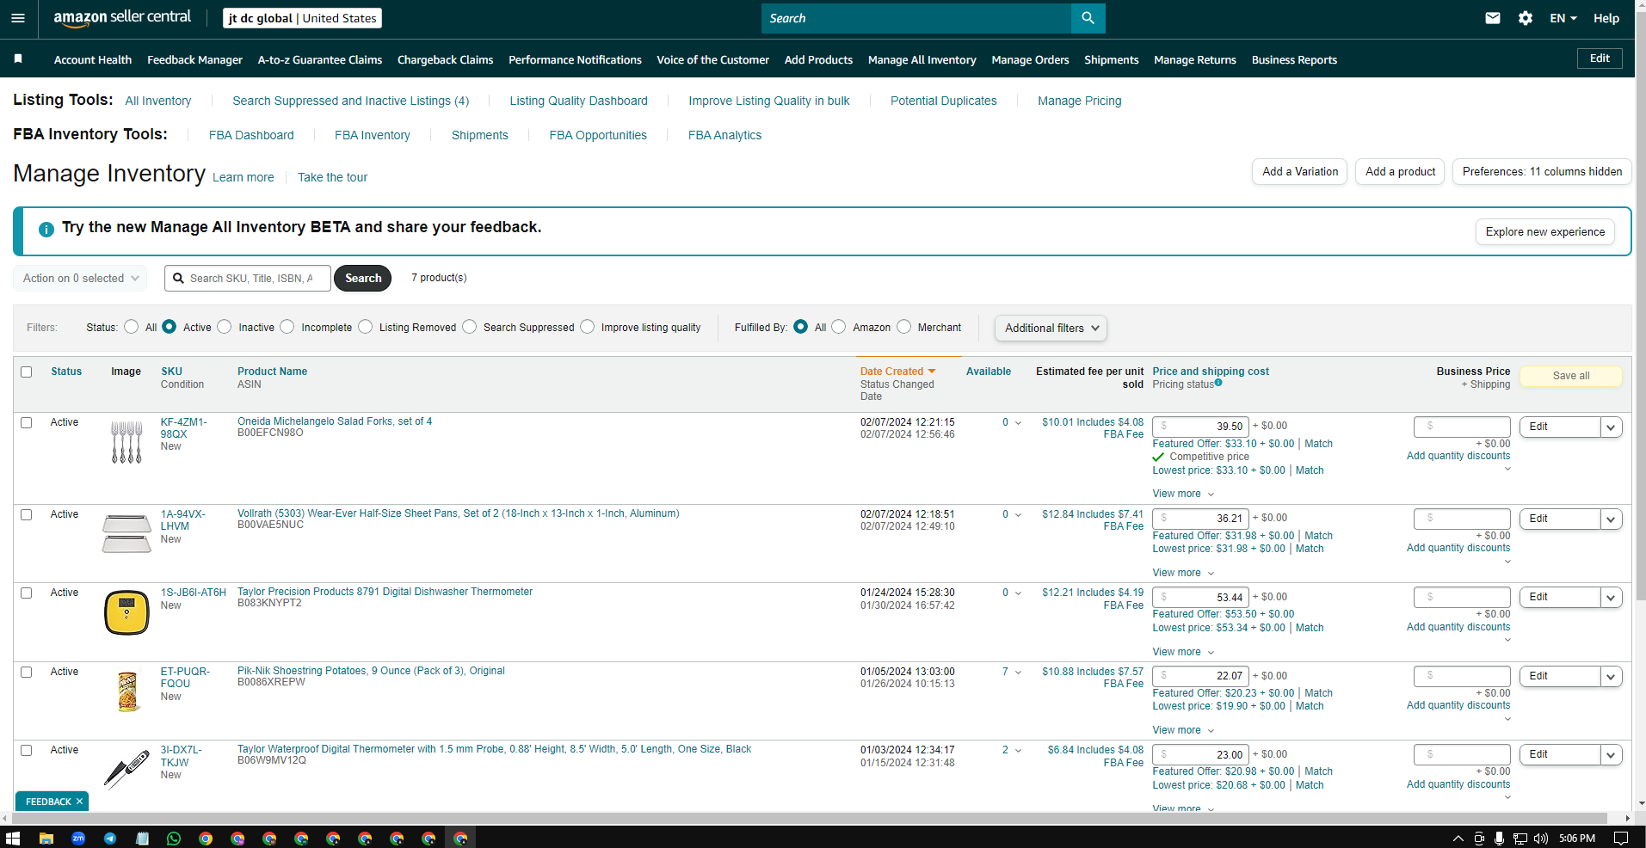This screenshot has width=1646, height=848.
Task: Click the Shoestring Potatoes product image
Action: tap(127, 691)
